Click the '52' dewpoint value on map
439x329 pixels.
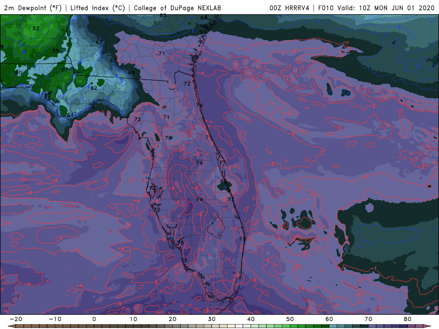pyautogui.click(x=36, y=29)
